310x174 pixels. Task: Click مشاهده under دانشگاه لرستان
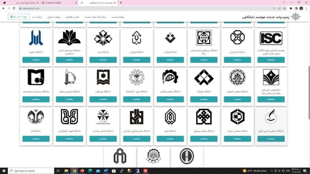point(137,60)
